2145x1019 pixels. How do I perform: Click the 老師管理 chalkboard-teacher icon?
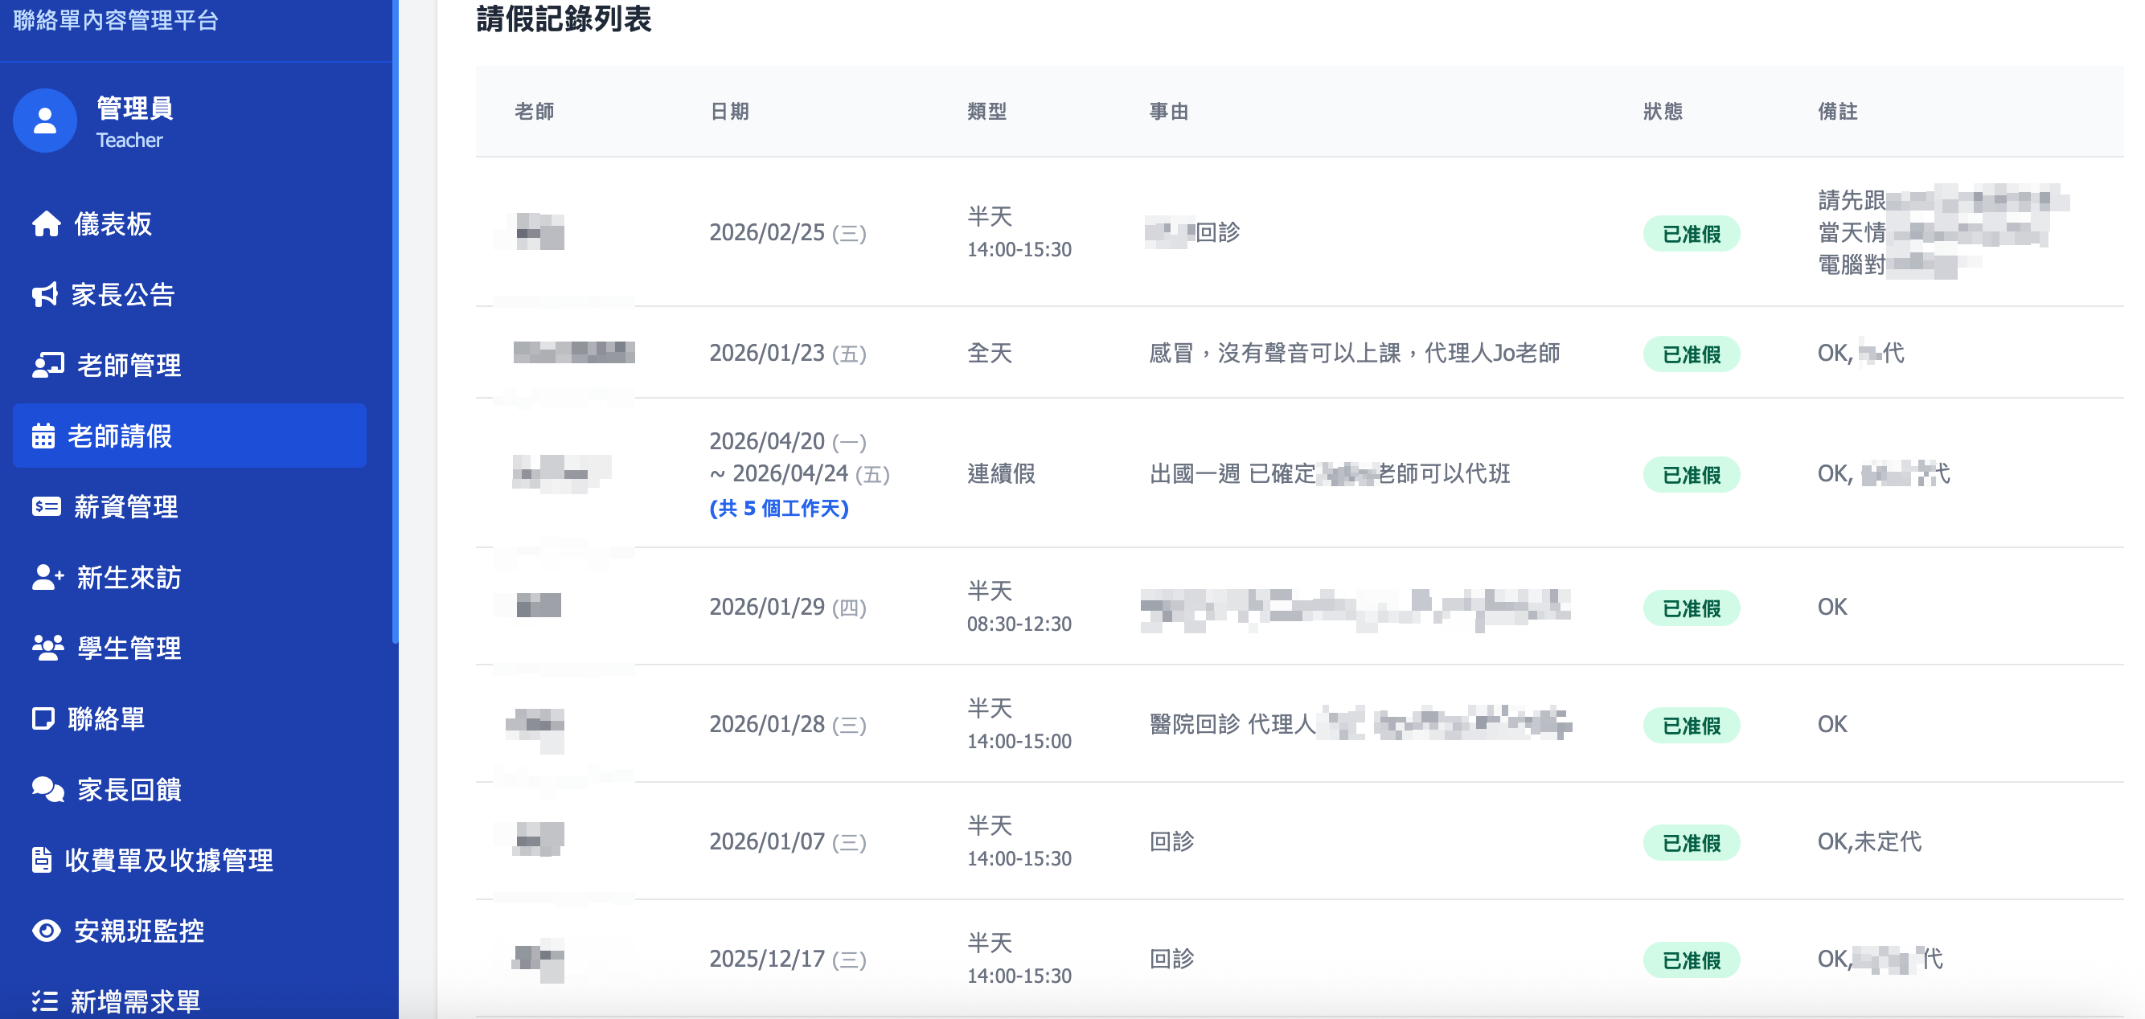[47, 366]
